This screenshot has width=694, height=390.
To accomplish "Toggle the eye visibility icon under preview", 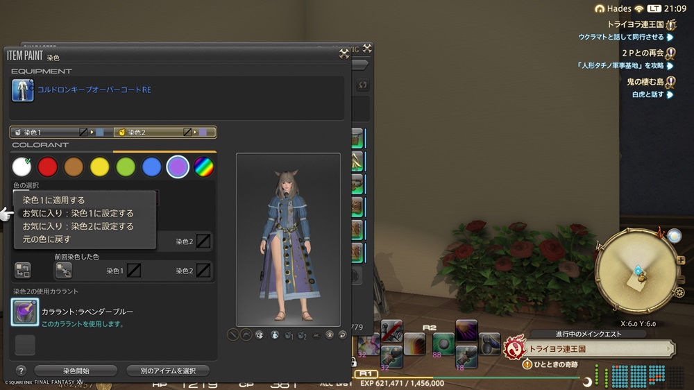I will click(329, 335).
